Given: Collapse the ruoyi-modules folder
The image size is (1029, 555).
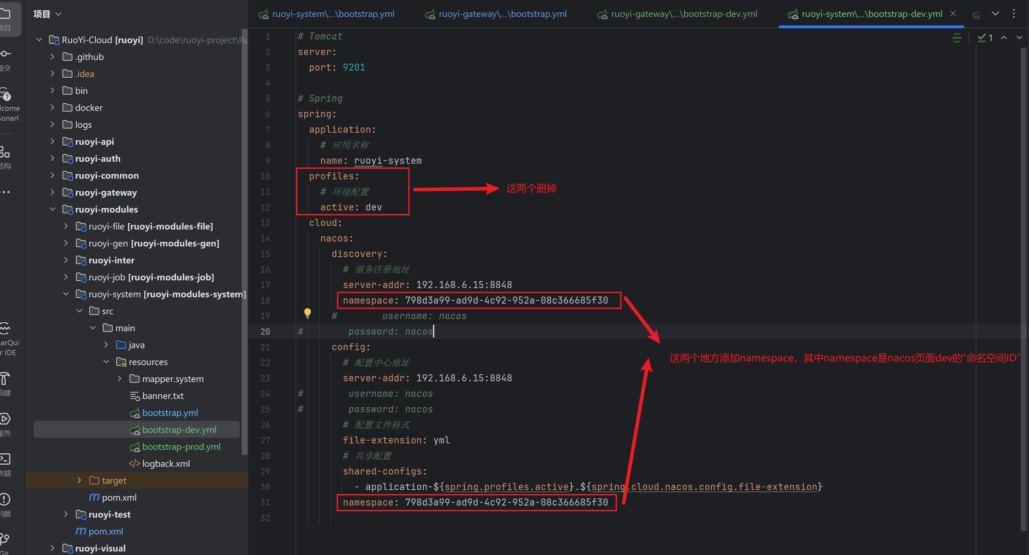Looking at the screenshot, I should coord(52,209).
